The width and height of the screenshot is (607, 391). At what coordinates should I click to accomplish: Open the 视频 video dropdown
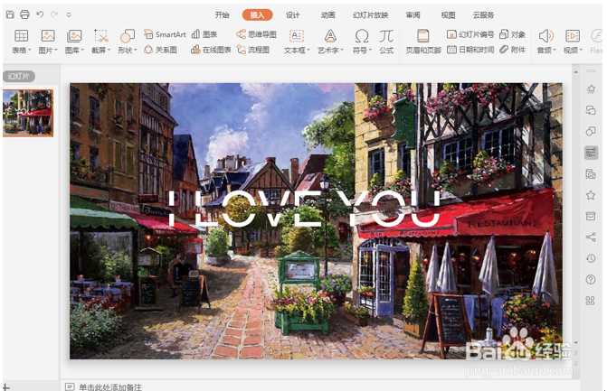(x=573, y=42)
